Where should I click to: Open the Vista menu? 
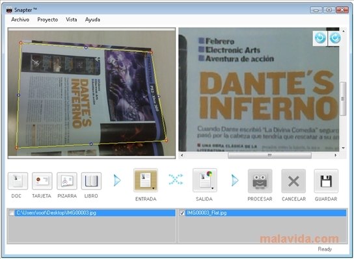tap(72, 19)
